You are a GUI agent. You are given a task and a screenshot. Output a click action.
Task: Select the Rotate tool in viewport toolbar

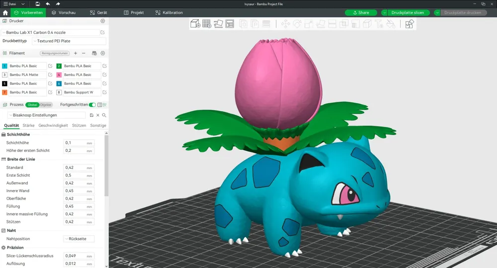(297, 24)
